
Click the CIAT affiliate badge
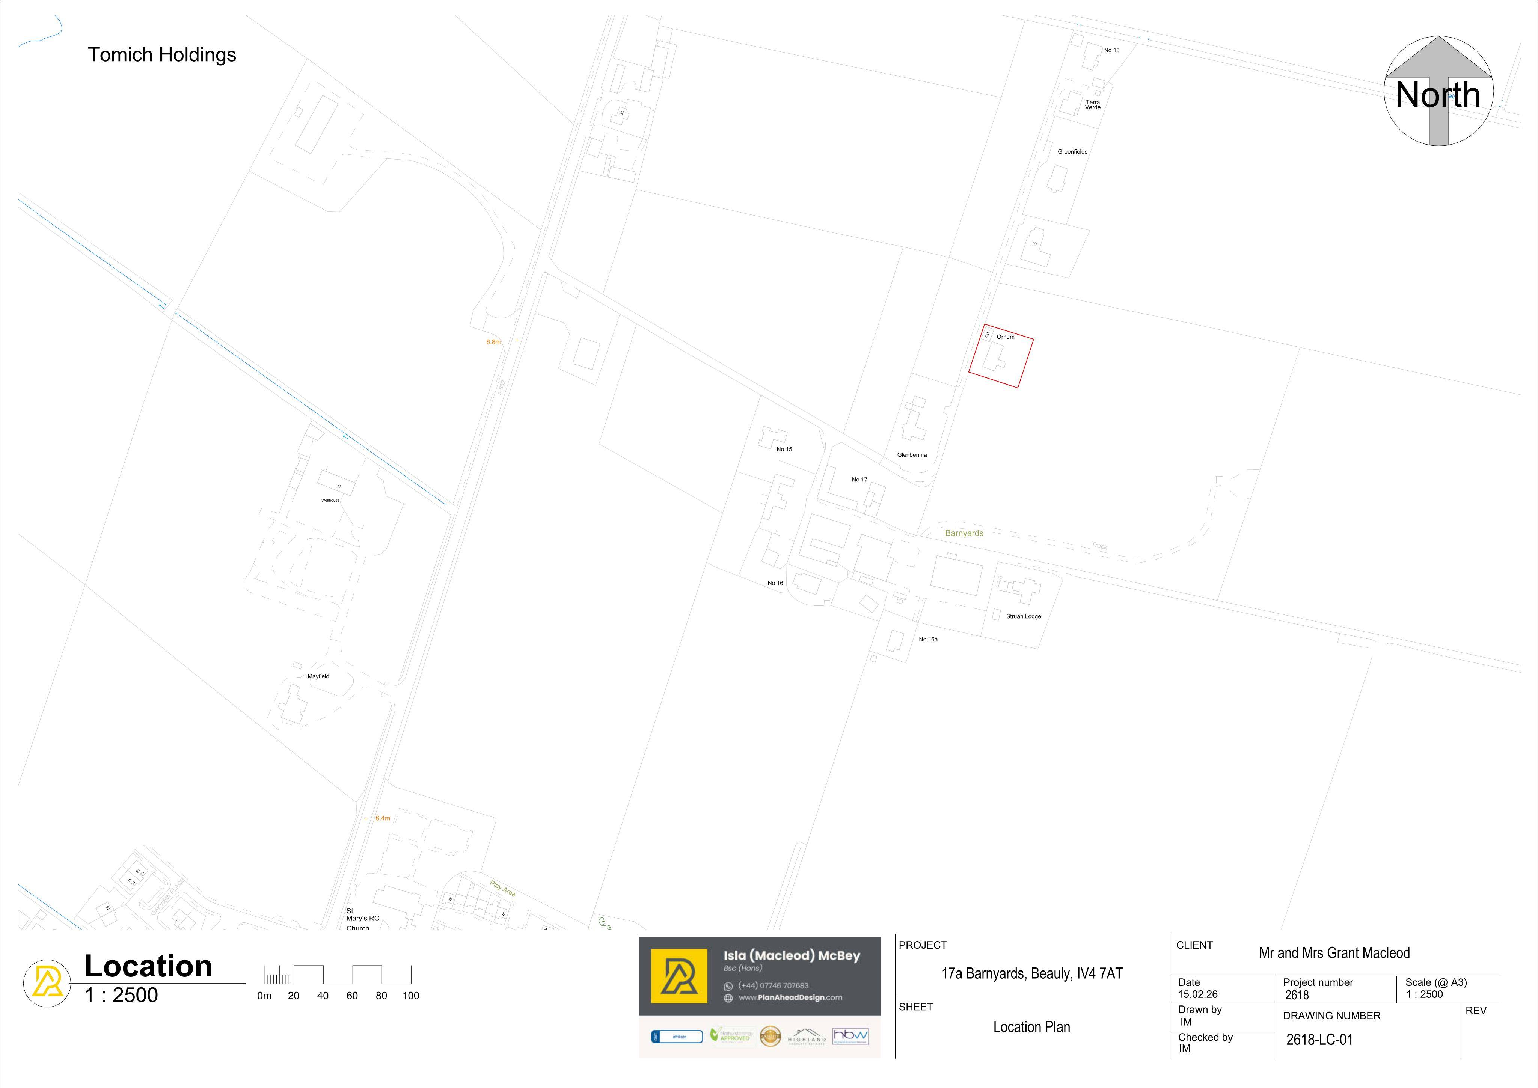tap(677, 1037)
